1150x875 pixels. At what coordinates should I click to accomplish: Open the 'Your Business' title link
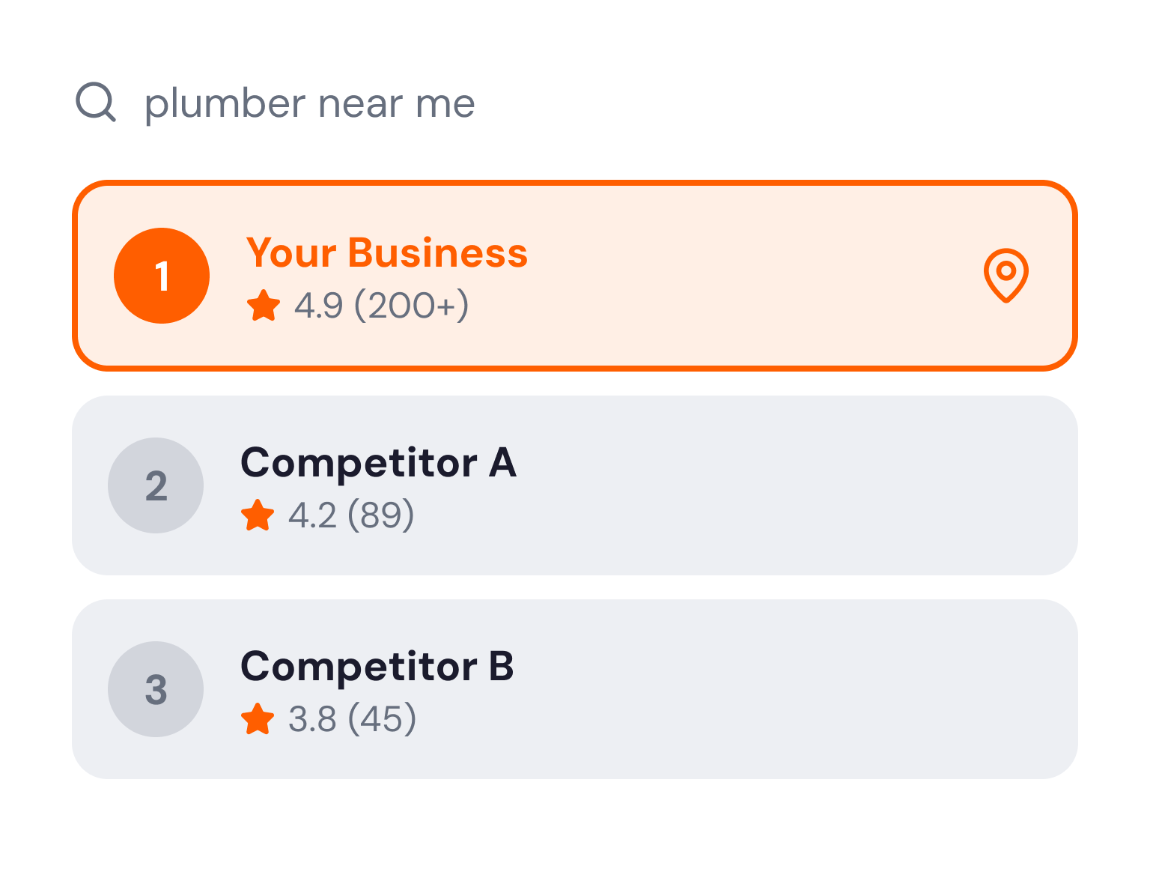pyautogui.click(x=386, y=253)
